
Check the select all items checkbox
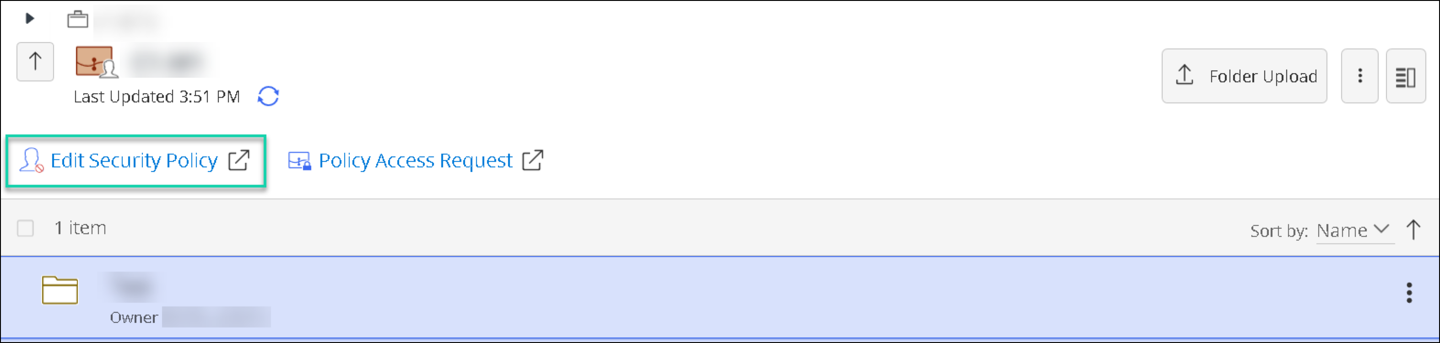26,228
